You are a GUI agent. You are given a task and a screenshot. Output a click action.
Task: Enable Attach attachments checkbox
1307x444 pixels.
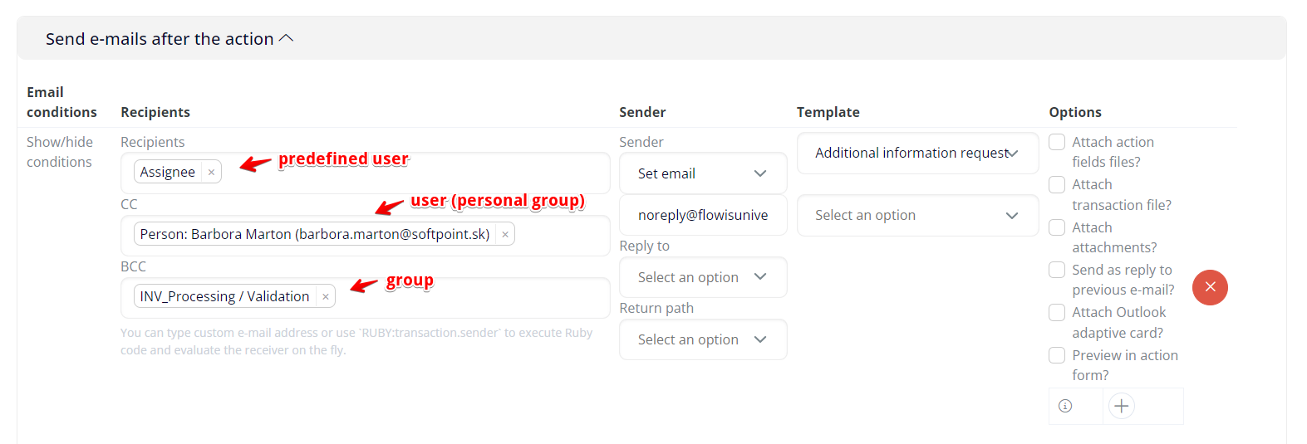pyautogui.click(x=1057, y=227)
